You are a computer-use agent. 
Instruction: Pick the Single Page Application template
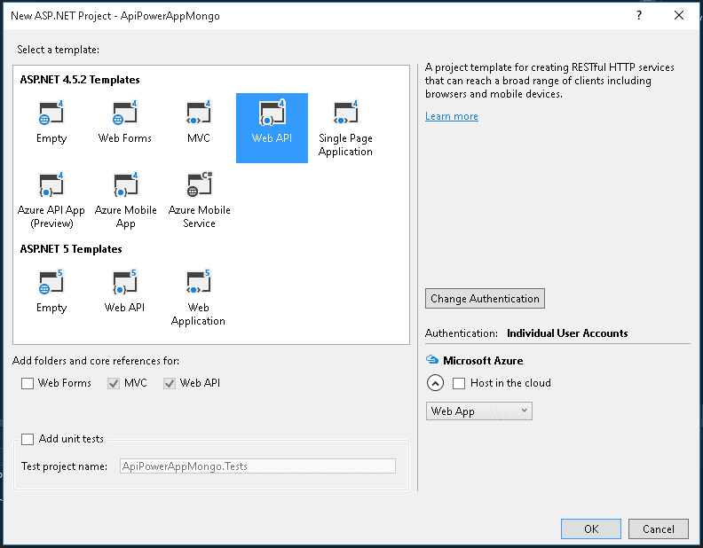pos(345,128)
